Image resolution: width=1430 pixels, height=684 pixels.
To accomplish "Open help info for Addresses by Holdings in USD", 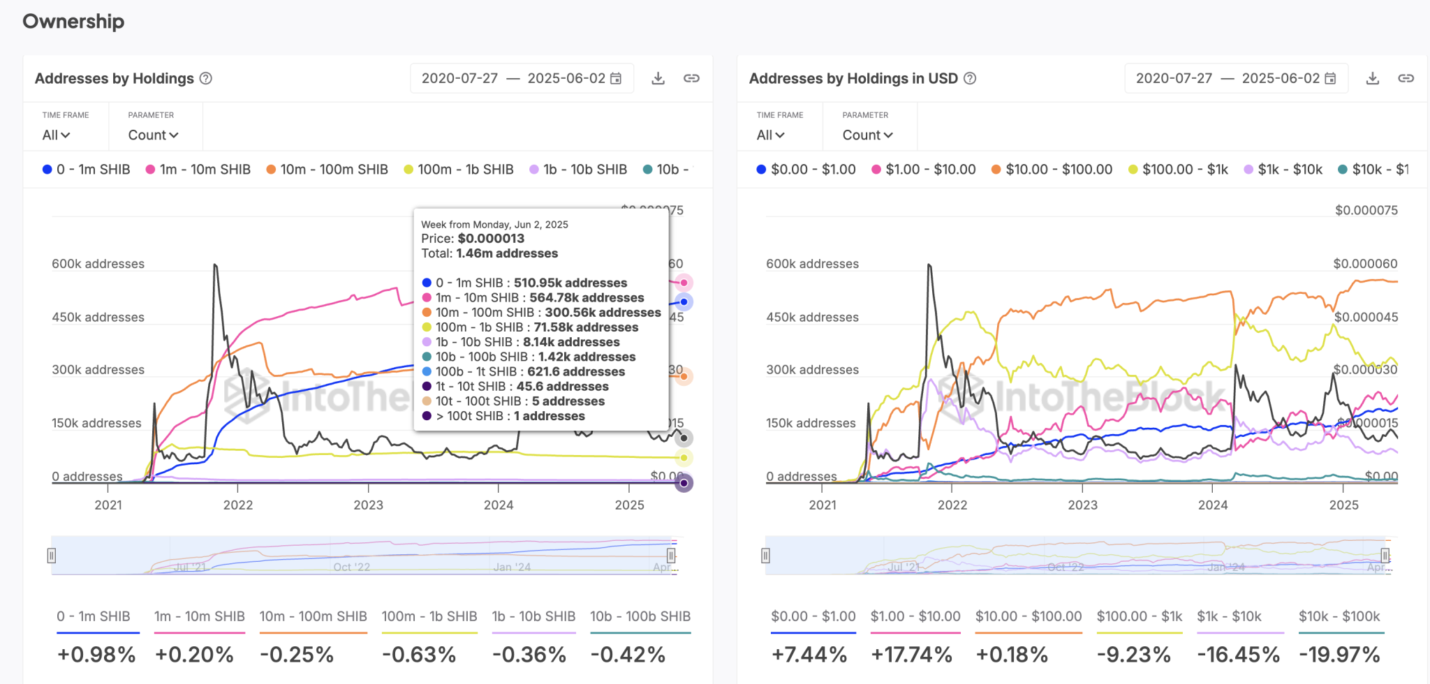I will [x=970, y=78].
